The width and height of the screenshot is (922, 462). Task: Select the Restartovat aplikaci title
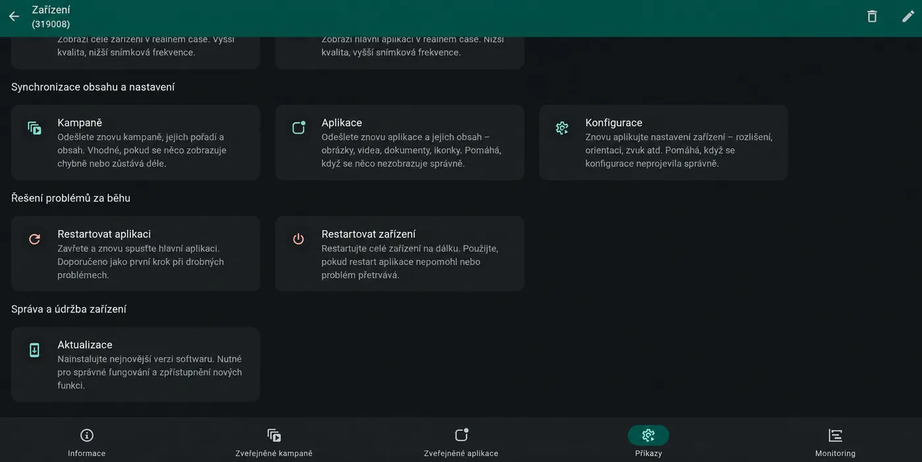(x=104, y=234)
